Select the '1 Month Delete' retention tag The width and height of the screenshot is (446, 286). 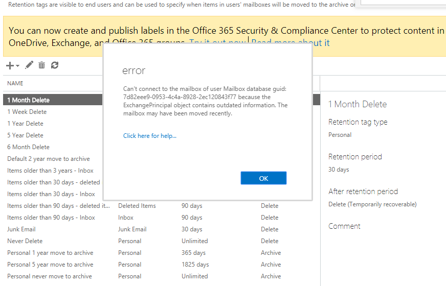pyautogui.click(x=29, y=100)
